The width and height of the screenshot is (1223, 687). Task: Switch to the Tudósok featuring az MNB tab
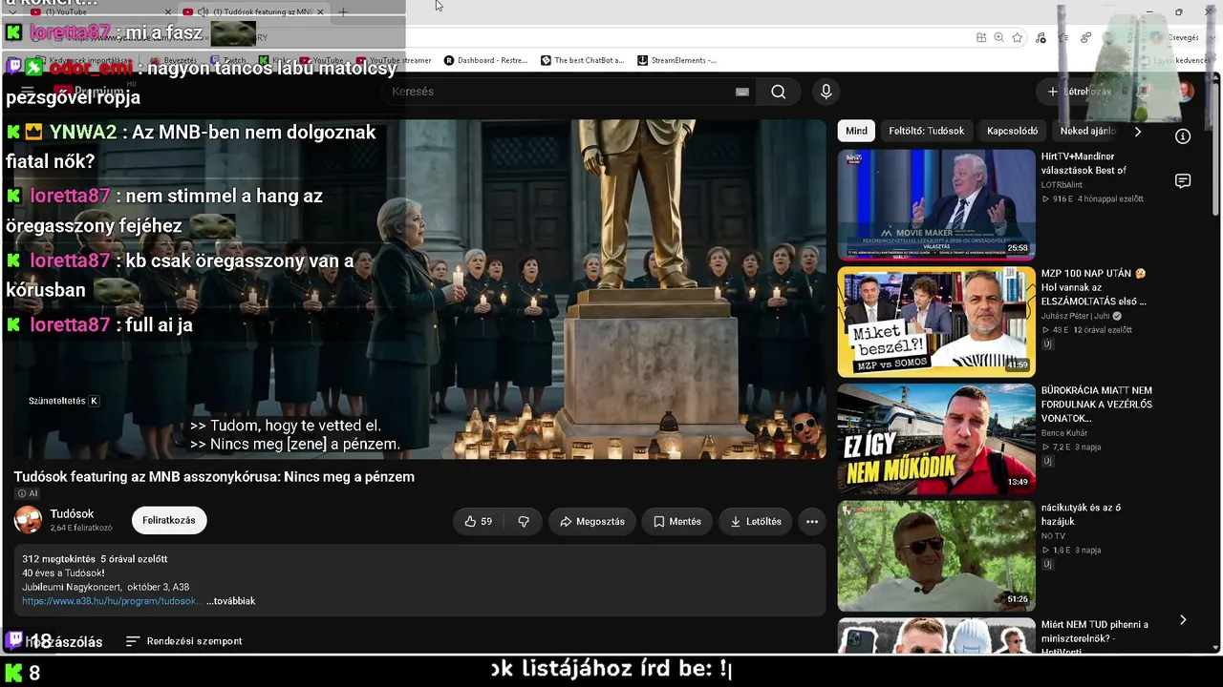pyautogui.click(x=253, y=12)
